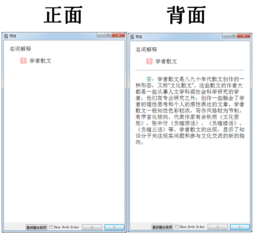The image size is (255, 233).
Task: Click pink number 1 badge in front-side window
Action: (x=23, y=61)
